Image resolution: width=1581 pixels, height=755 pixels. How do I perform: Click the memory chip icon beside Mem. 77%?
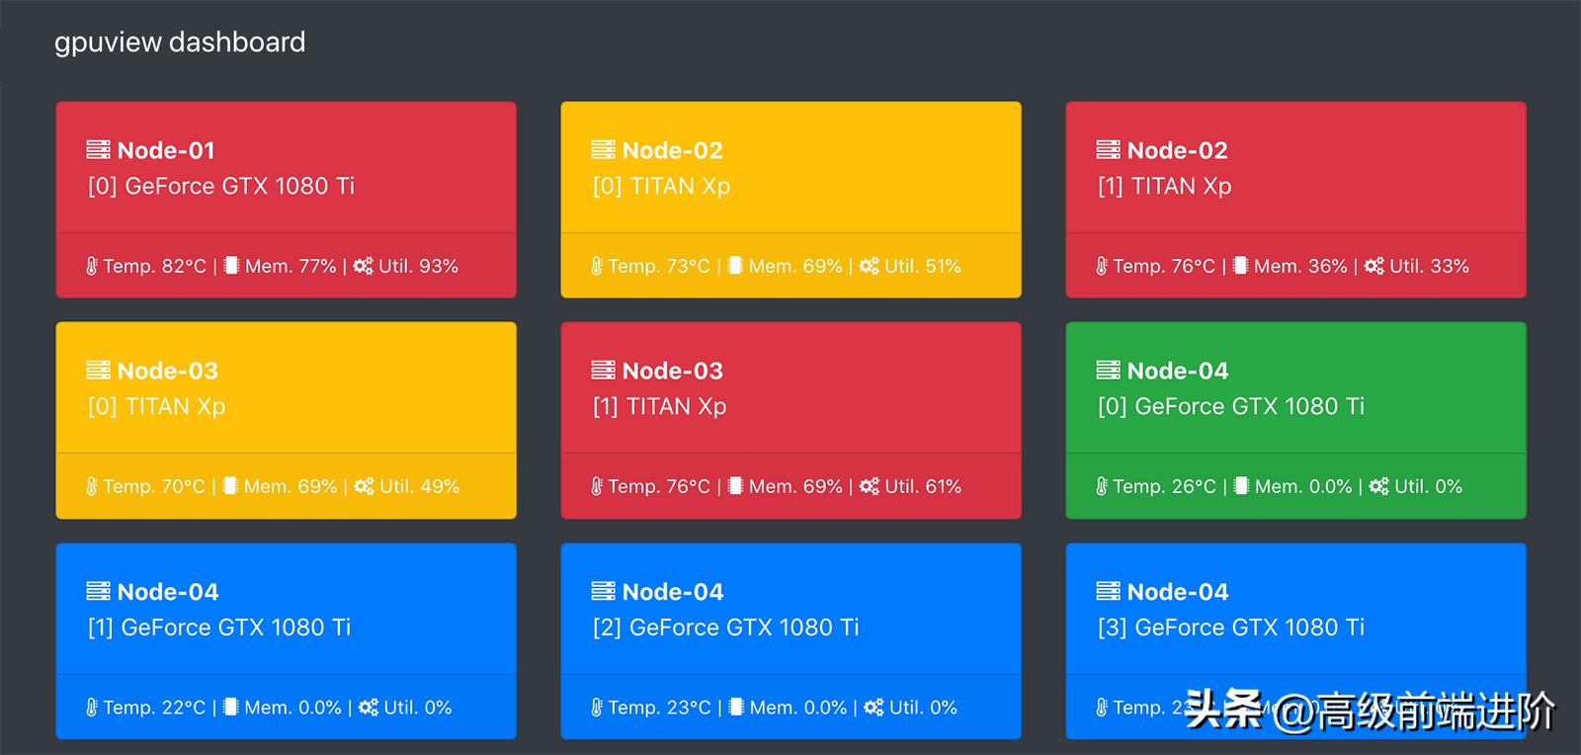pos(231,266)
